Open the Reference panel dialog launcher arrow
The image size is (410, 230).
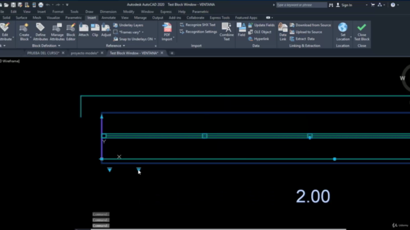156,46
